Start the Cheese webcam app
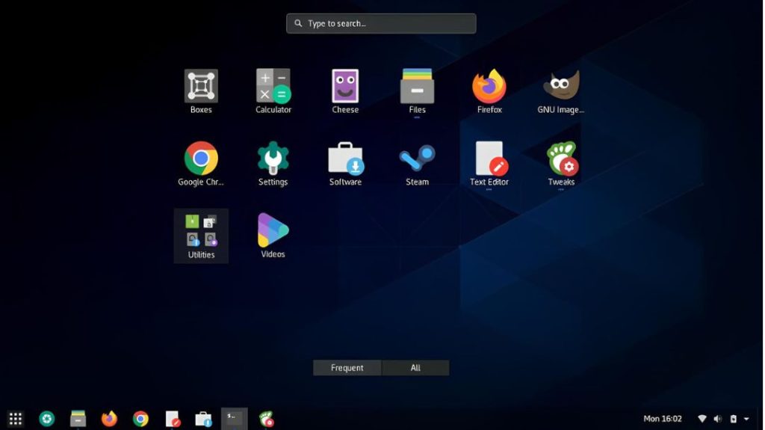The image size is (765, 430). tap(345, 91)
